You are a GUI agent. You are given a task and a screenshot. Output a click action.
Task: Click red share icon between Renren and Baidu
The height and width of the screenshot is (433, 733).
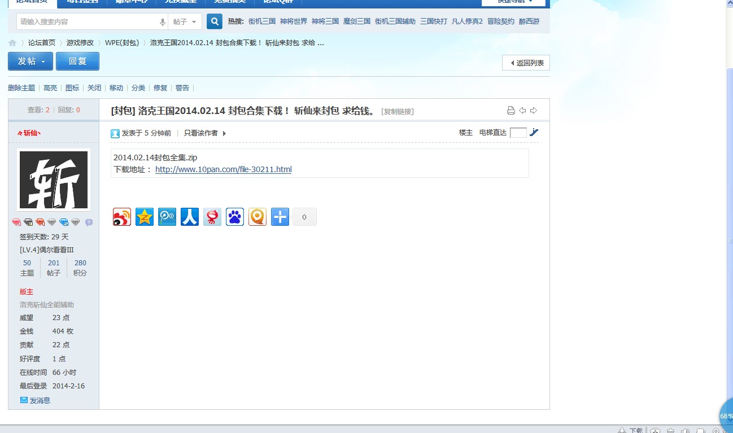(212, 217)
